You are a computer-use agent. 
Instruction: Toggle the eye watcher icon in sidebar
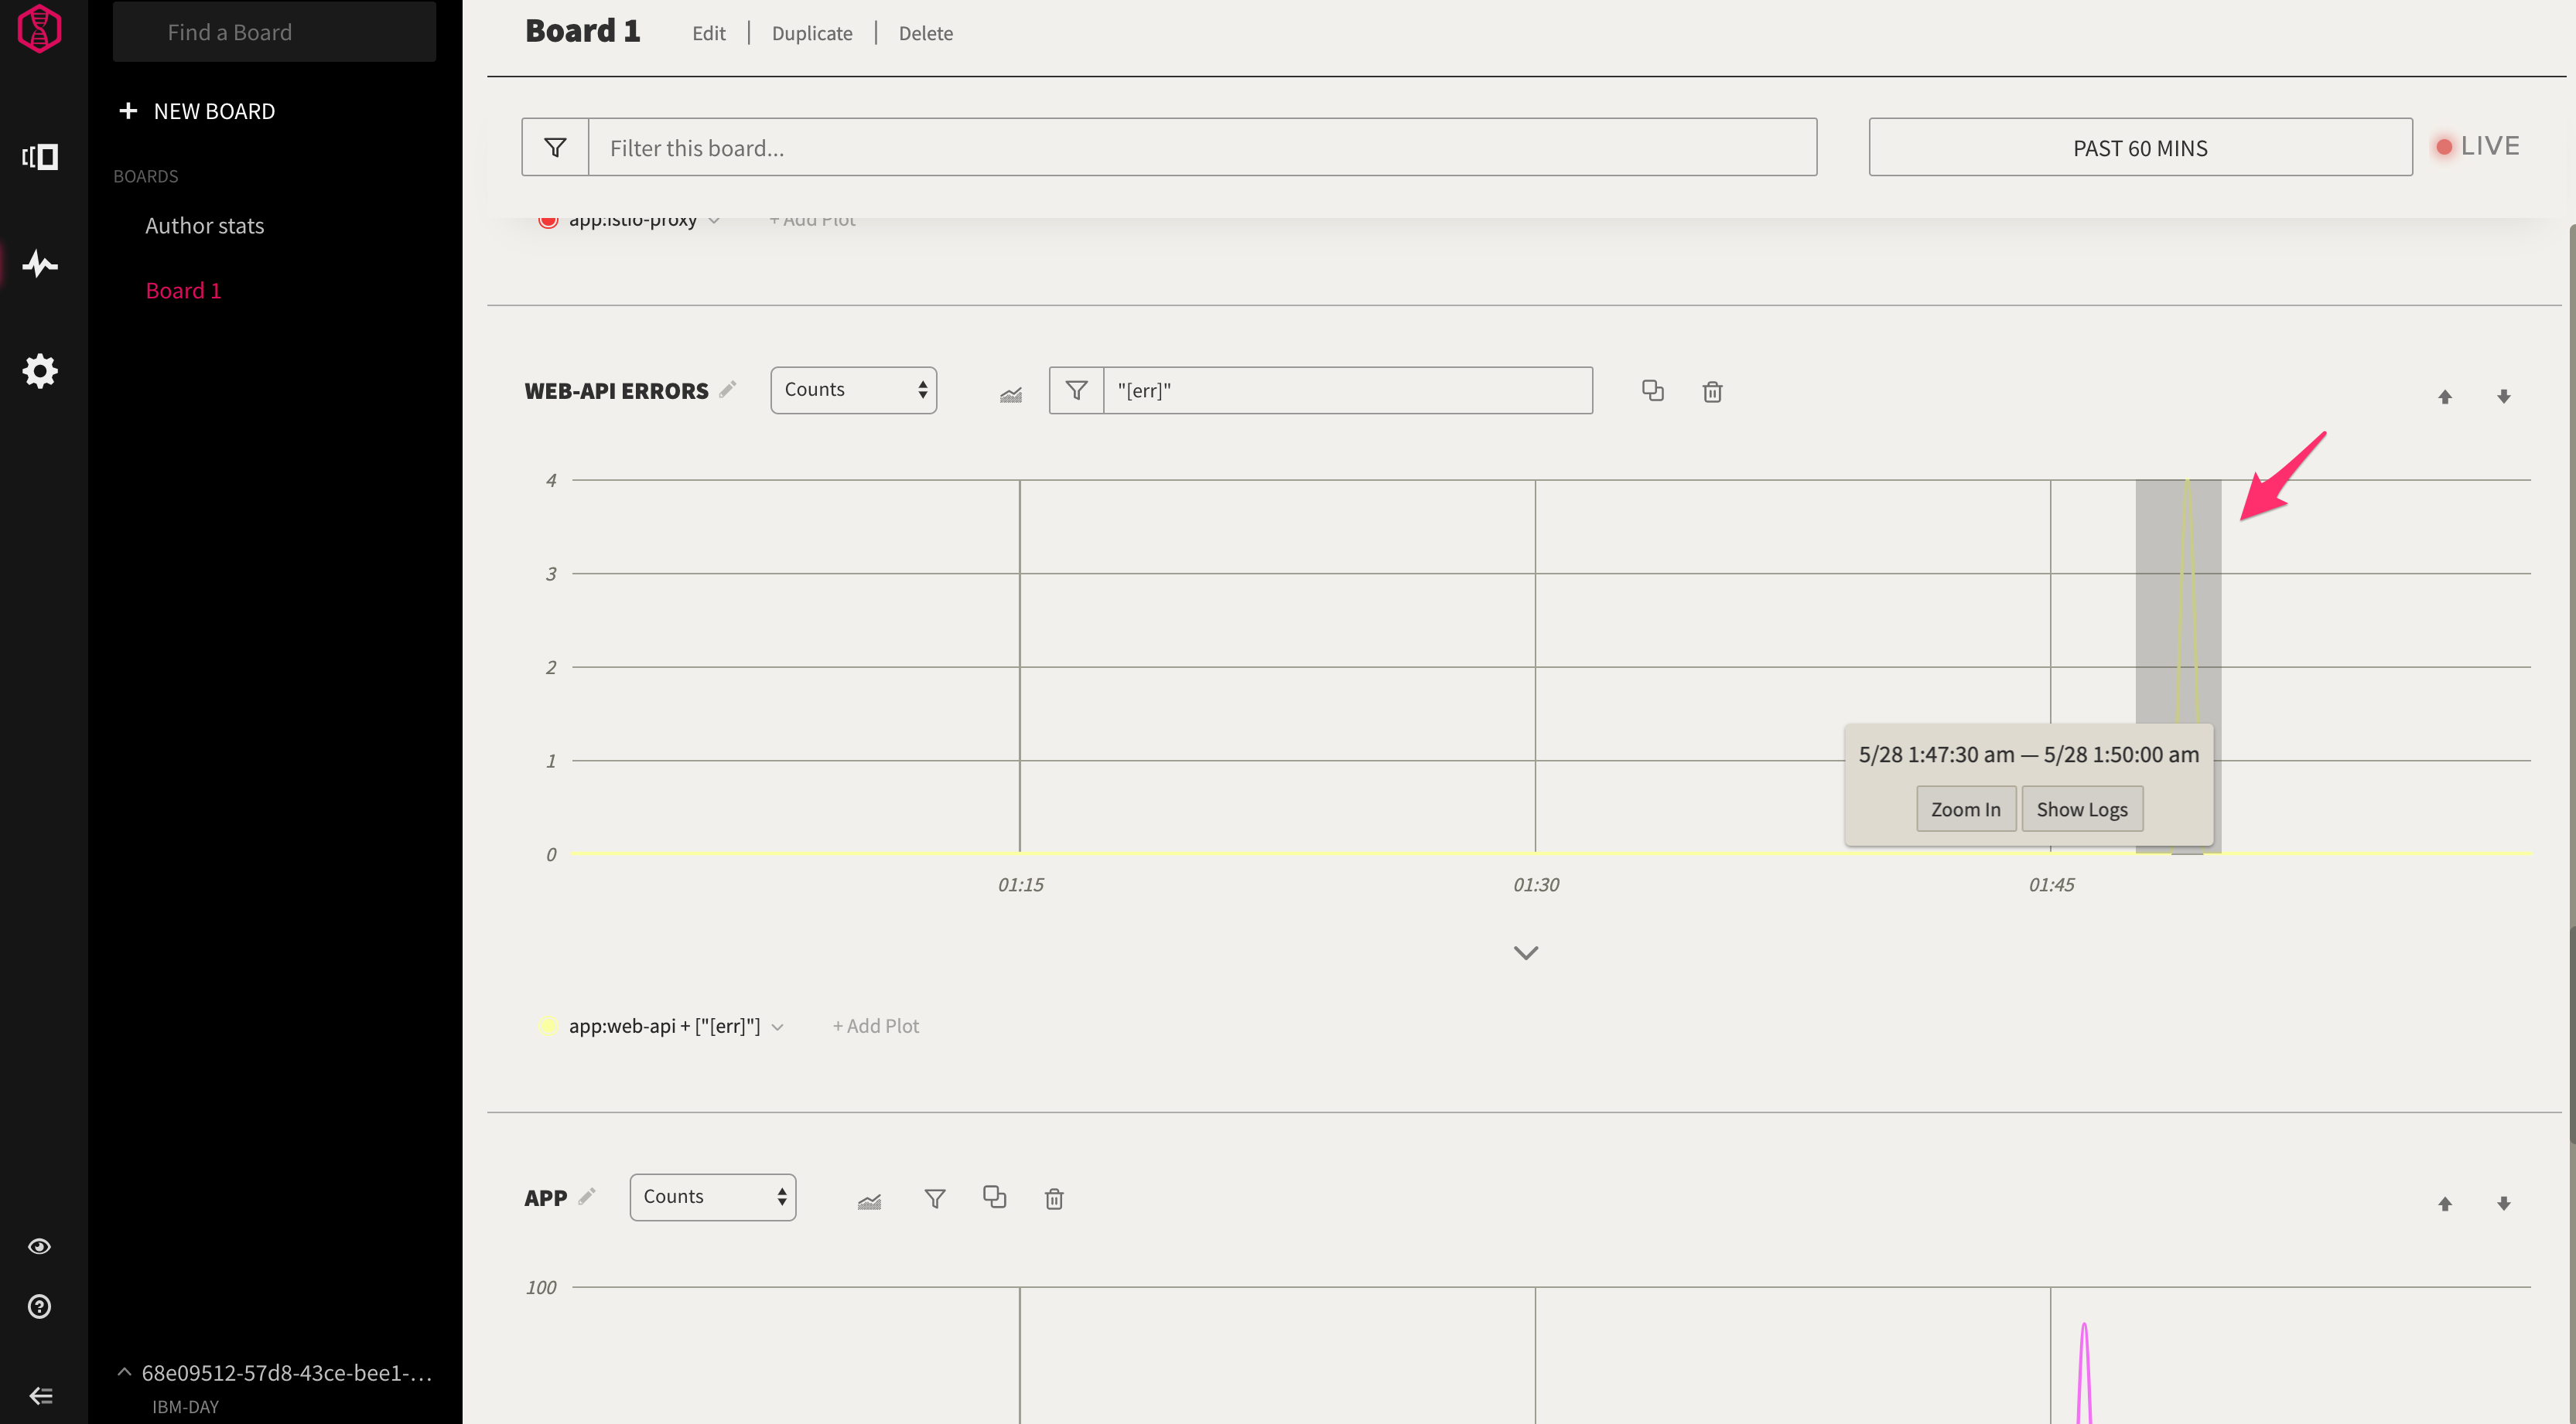click(x=40, y=1246)
